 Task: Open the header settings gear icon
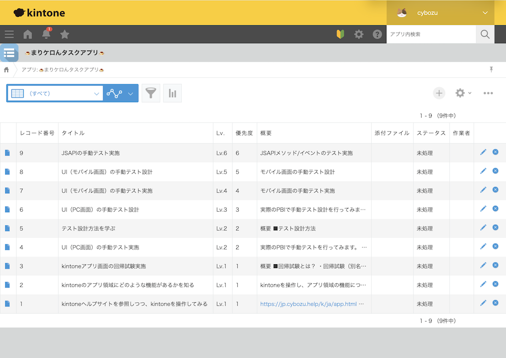[x=359, y=34]
